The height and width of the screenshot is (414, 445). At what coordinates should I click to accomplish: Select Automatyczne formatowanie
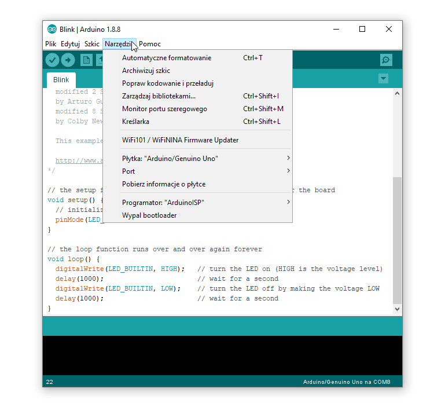click(x=198, y=58)
